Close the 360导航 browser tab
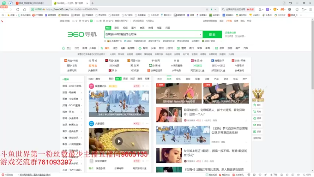The image size is (314, 177). pos(87,3)
